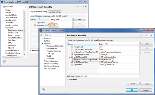The height and width of the screenshot is (95, 155).
Task: Click help icon in MyEARProjectEJB dialog
Action: coord(5,62)
